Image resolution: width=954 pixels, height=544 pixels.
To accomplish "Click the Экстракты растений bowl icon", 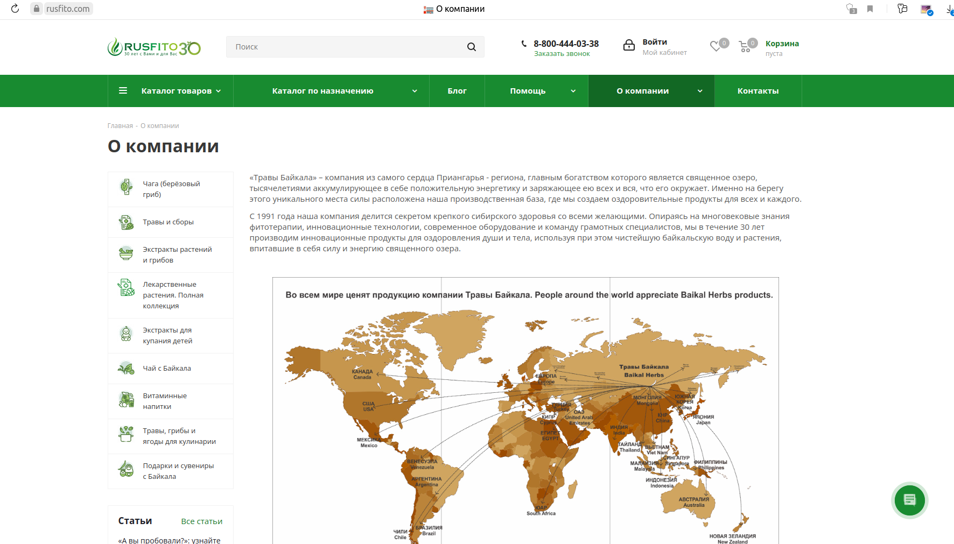I will pos(126,253).
